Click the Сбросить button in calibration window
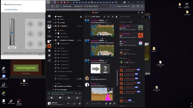193x108 pixels. [12, 48]
